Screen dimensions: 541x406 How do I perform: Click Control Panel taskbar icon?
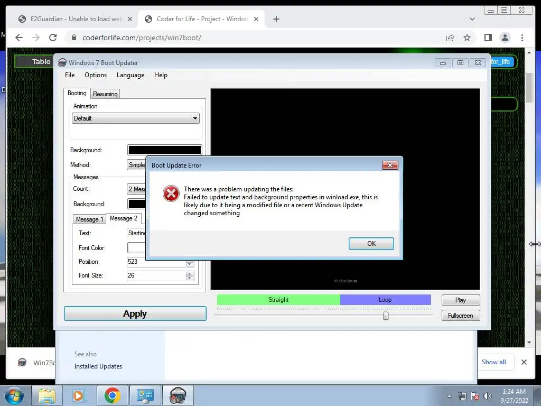point(145,395)
